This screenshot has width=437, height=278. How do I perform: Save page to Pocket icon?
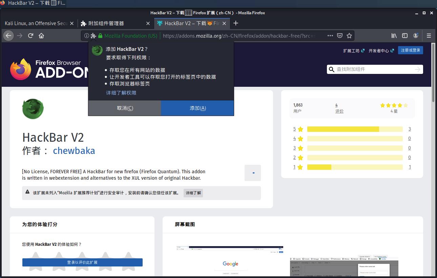[340, 36]
